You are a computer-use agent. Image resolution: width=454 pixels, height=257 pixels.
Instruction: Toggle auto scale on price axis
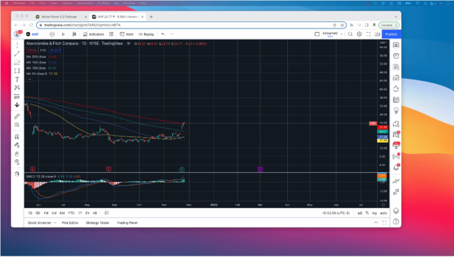(383, 213)
